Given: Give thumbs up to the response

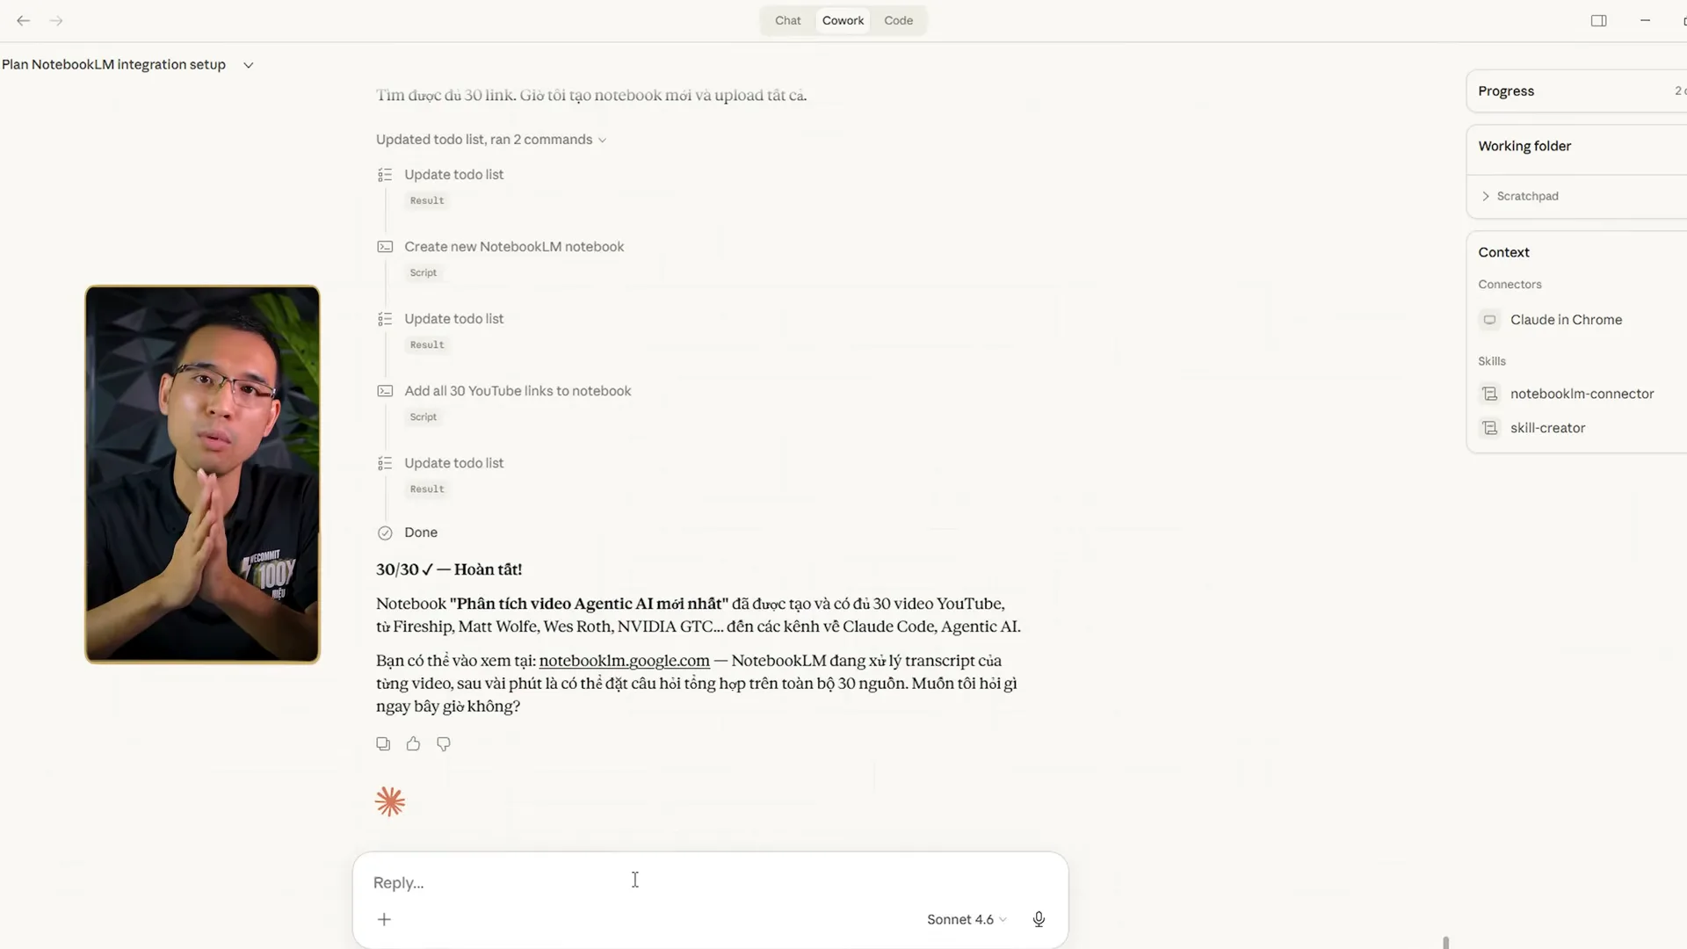Looking at the screenshot, I should 413,744.
